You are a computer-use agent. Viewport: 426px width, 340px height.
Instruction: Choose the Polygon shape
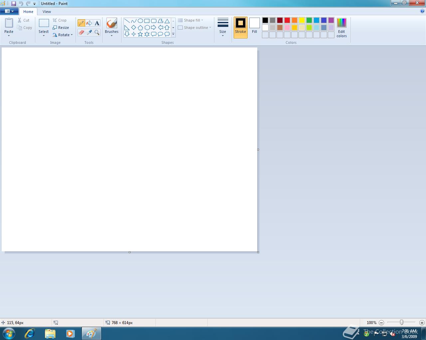[160, 21]
